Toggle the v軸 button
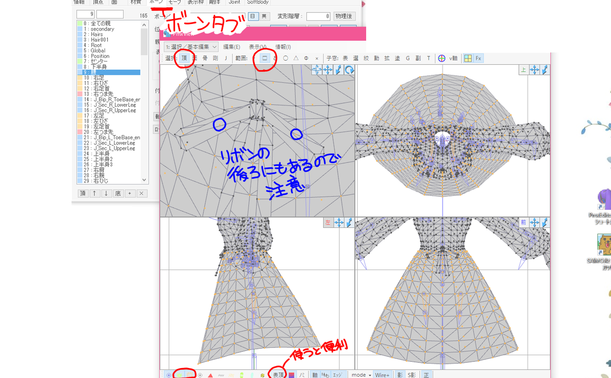Screen dimensions: 611x378 pyautogui.click(x=453, y=58)
